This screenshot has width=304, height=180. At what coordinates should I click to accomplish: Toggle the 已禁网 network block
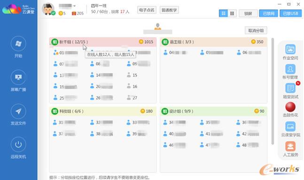(x=268, y=13)
